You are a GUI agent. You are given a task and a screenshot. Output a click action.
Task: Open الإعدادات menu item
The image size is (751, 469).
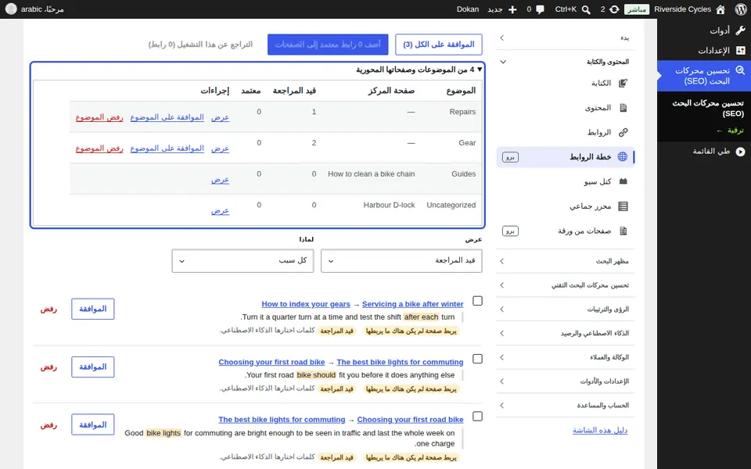click(x=713, y=50)
